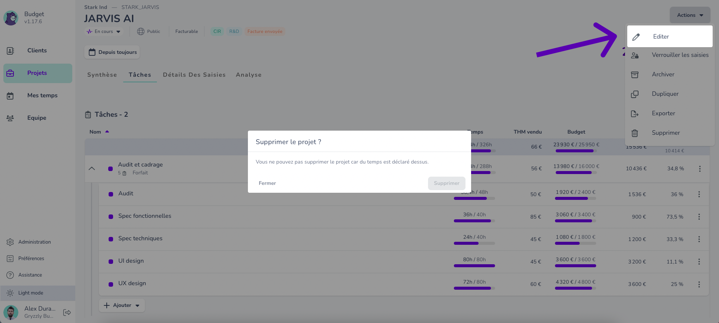Click the CIR tag
Image resolution: width=719 pixels, height=323 pixels.
[x=217, y=31]
